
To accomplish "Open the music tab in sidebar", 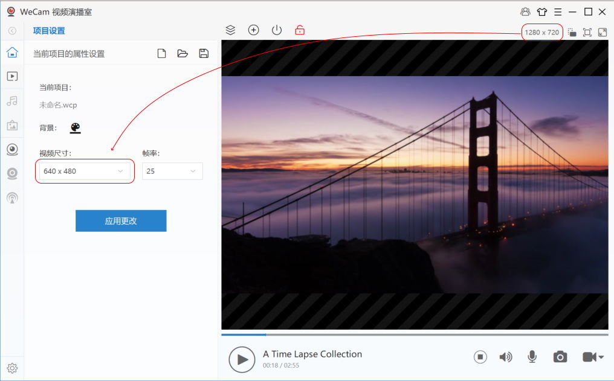I will [x=12, y=101].
